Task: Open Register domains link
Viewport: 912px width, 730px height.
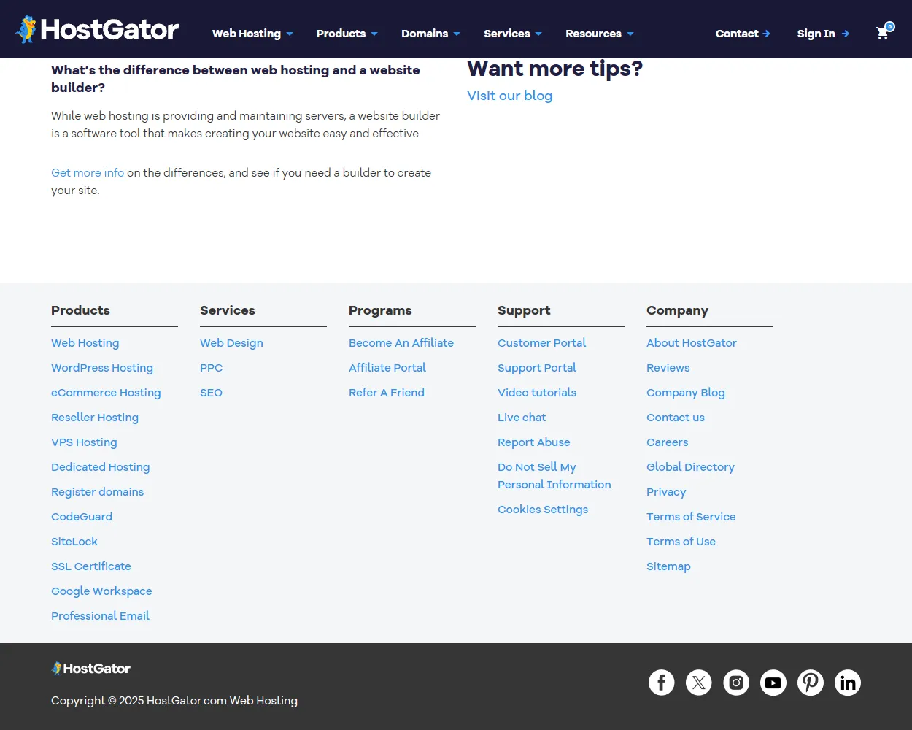Action: [97, 492]
